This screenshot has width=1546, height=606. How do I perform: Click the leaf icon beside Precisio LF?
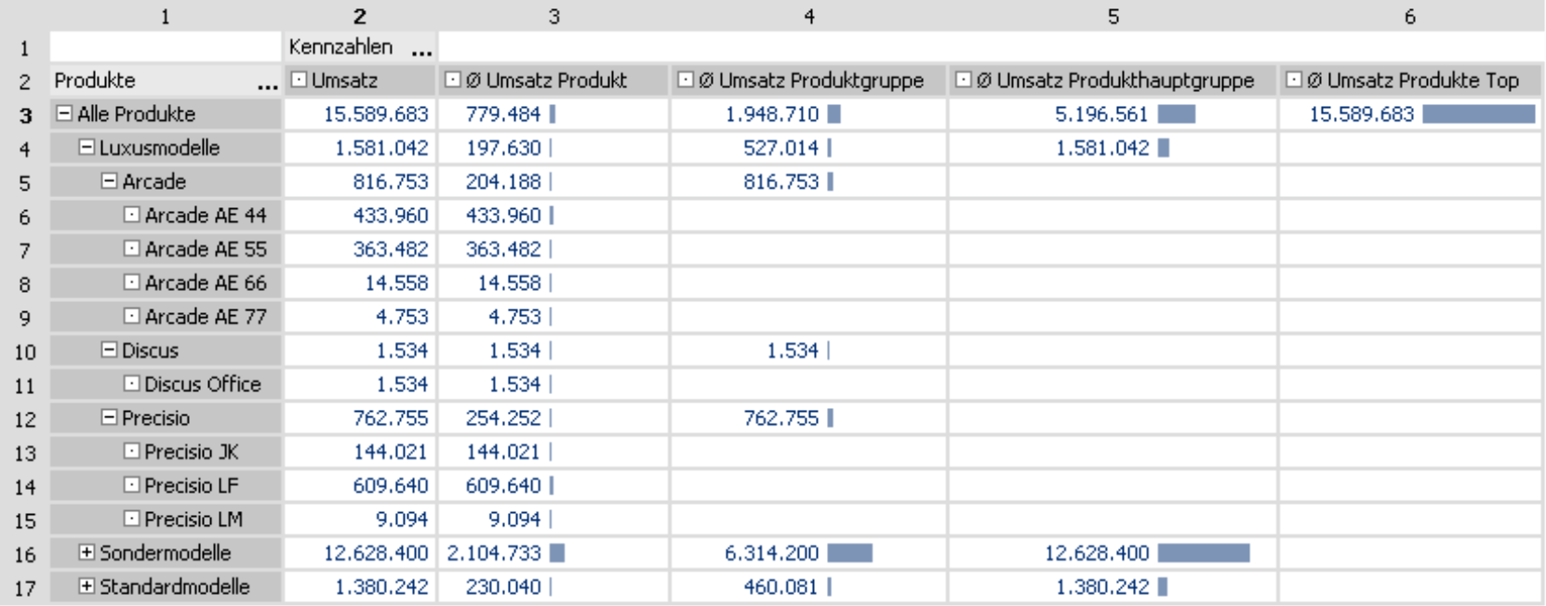click(x=131, y=484)
